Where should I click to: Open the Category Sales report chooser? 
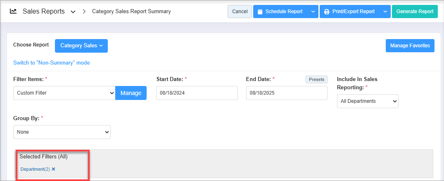[x=81, y=46]
